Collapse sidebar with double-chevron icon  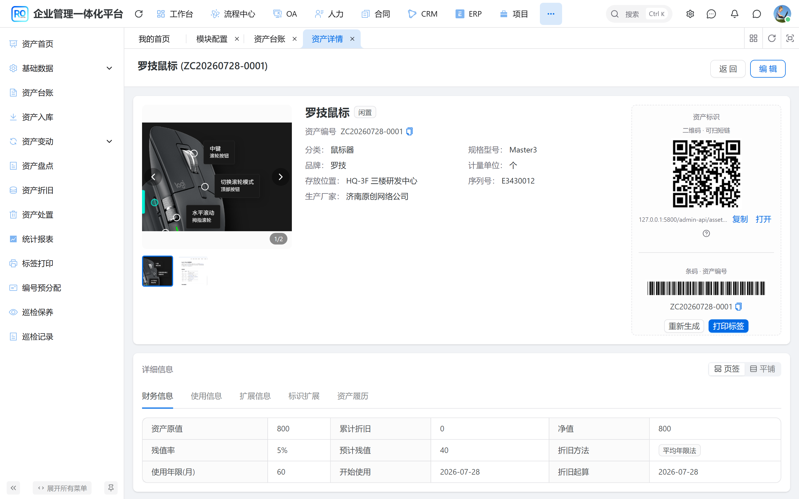tap(13, 488)
